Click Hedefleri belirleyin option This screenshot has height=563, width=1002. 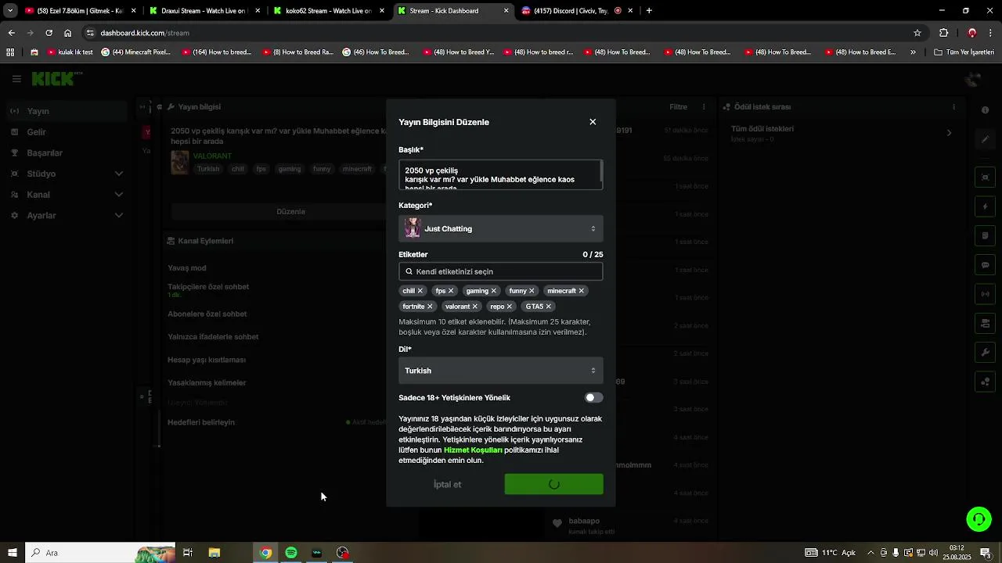click(x=201, y=422)
